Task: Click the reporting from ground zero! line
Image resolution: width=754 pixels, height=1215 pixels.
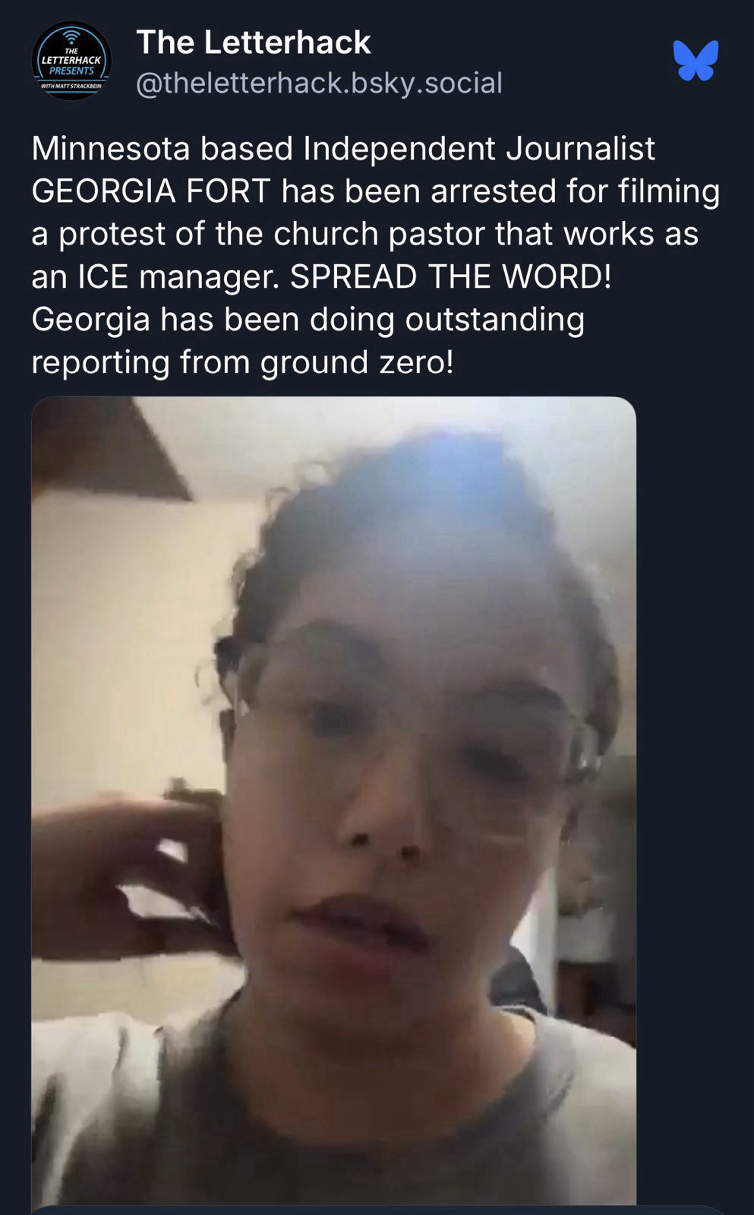Action: coord(242,362)
